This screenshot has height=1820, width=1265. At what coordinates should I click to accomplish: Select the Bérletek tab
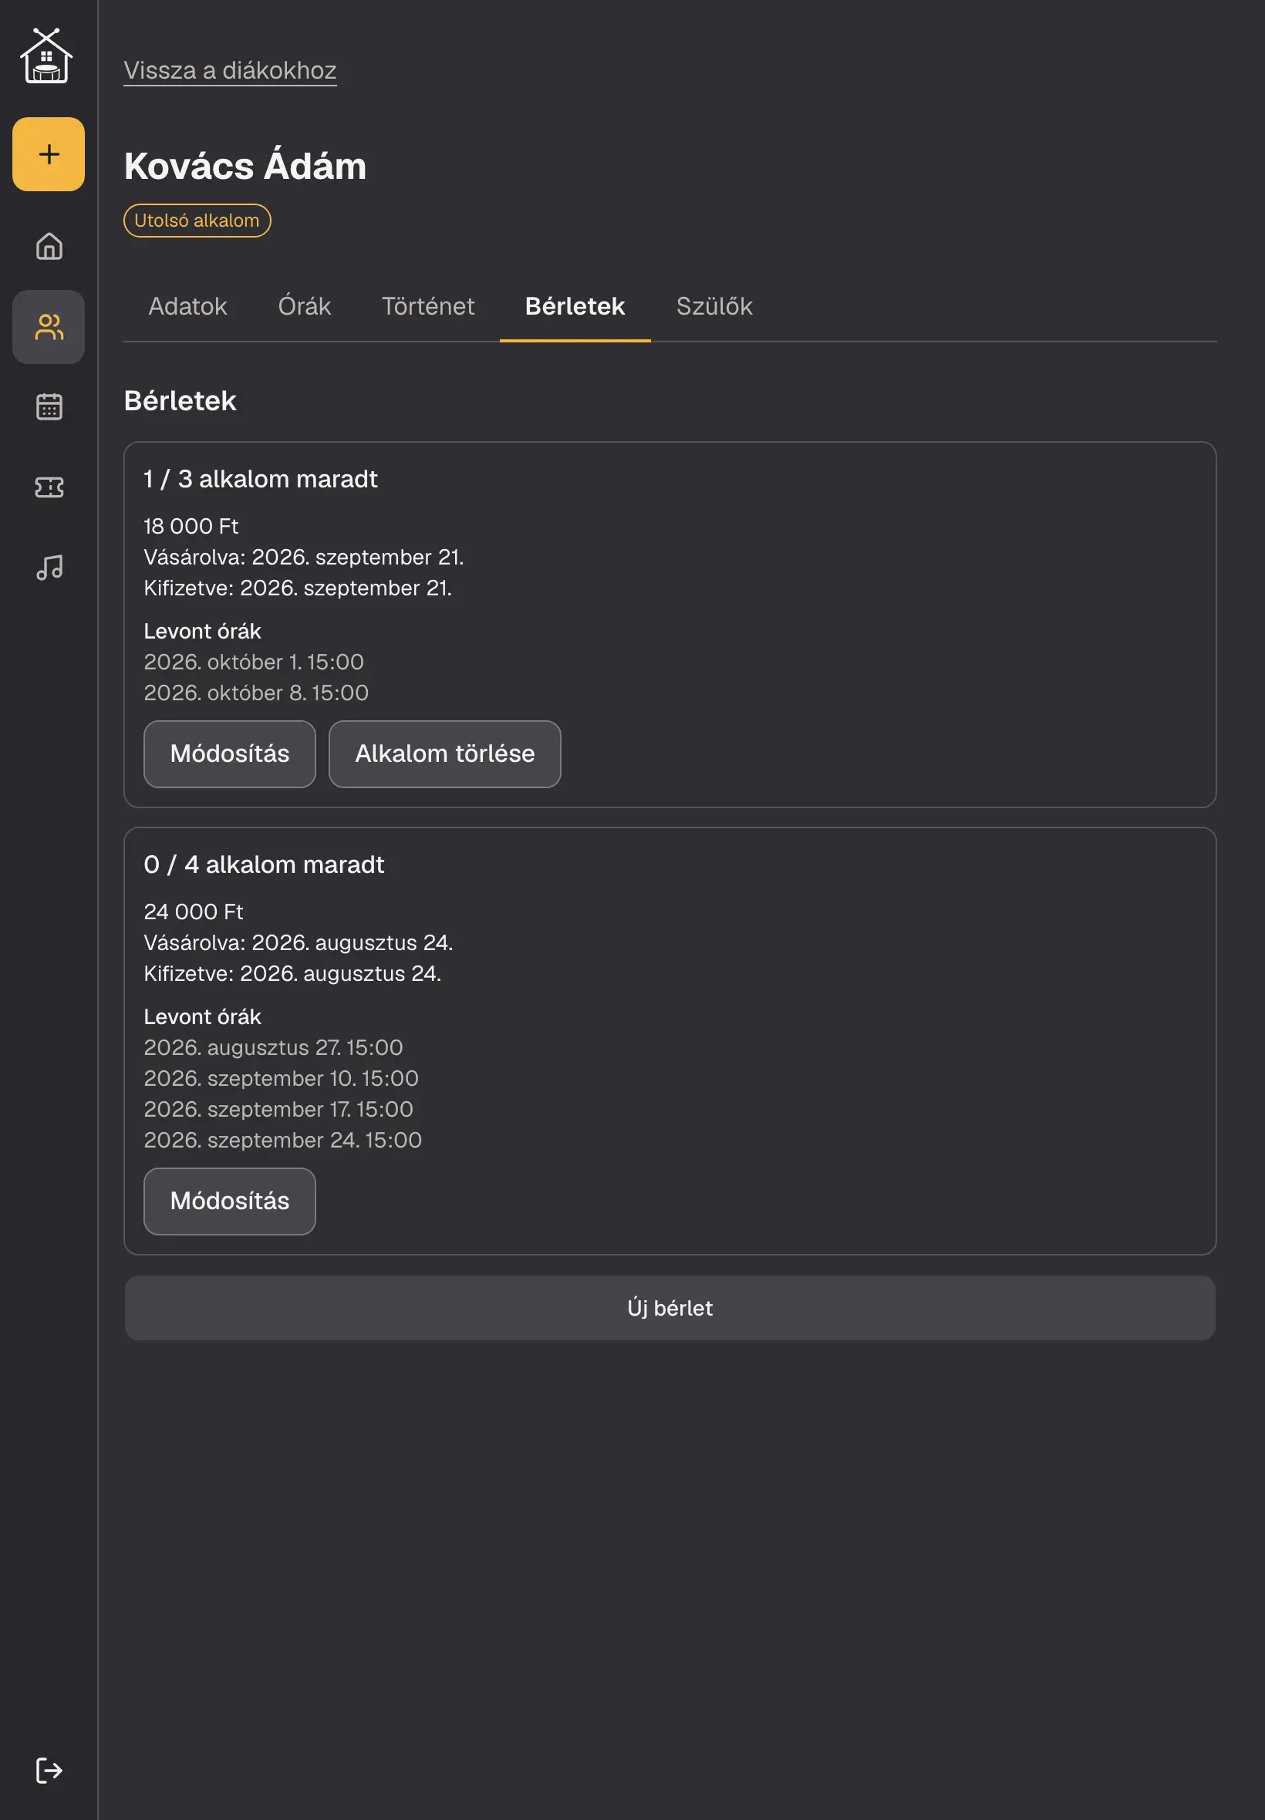575,306
